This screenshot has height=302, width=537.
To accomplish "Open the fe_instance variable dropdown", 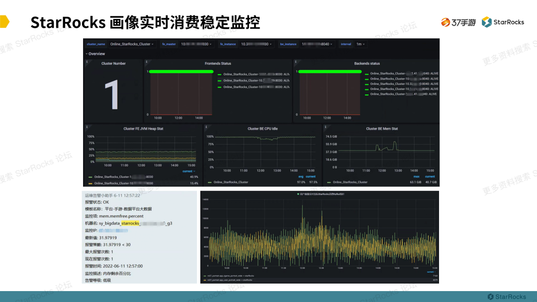I will click(256, 44).
